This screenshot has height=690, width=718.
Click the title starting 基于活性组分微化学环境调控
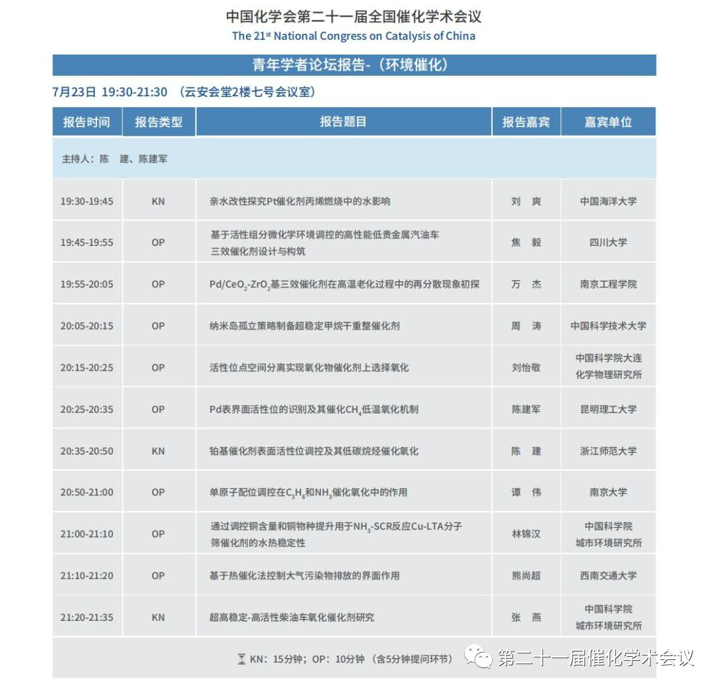[324, 243]
